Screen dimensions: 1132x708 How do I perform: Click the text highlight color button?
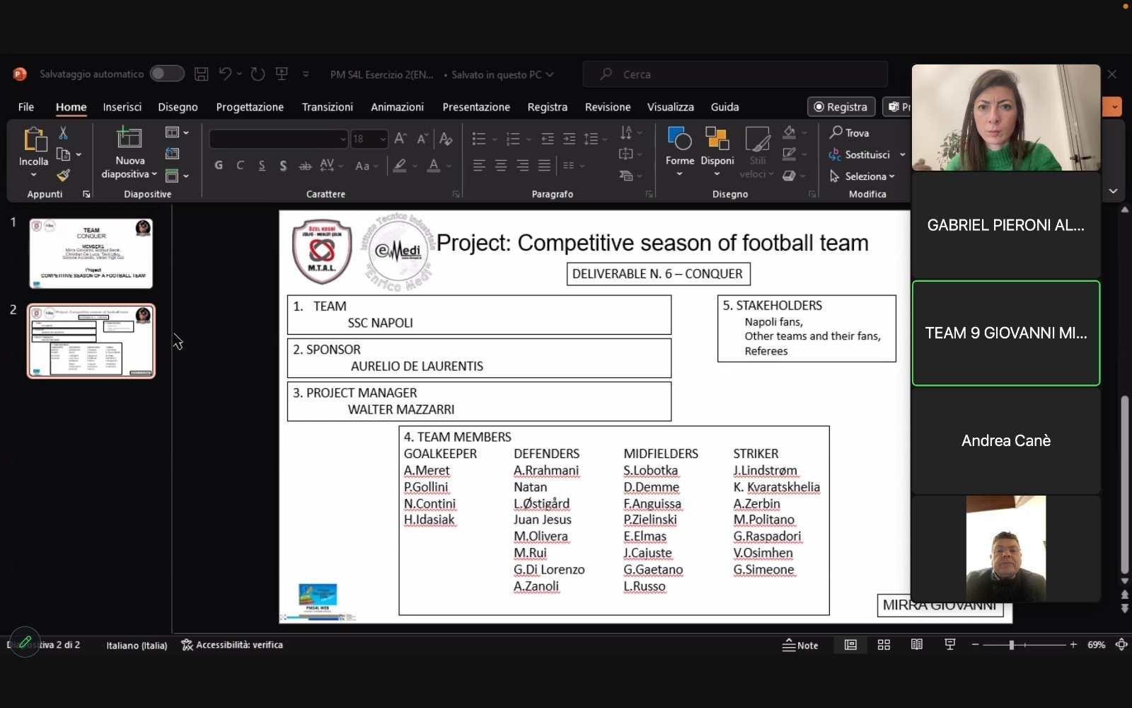coord(400,166)
